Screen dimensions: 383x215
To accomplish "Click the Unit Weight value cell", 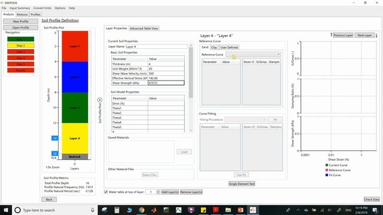I will click(x=166, y=69).
